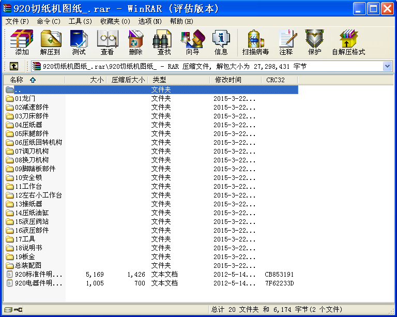
Task: Sort by 类型 column header
Action: (x=179, y=80)
